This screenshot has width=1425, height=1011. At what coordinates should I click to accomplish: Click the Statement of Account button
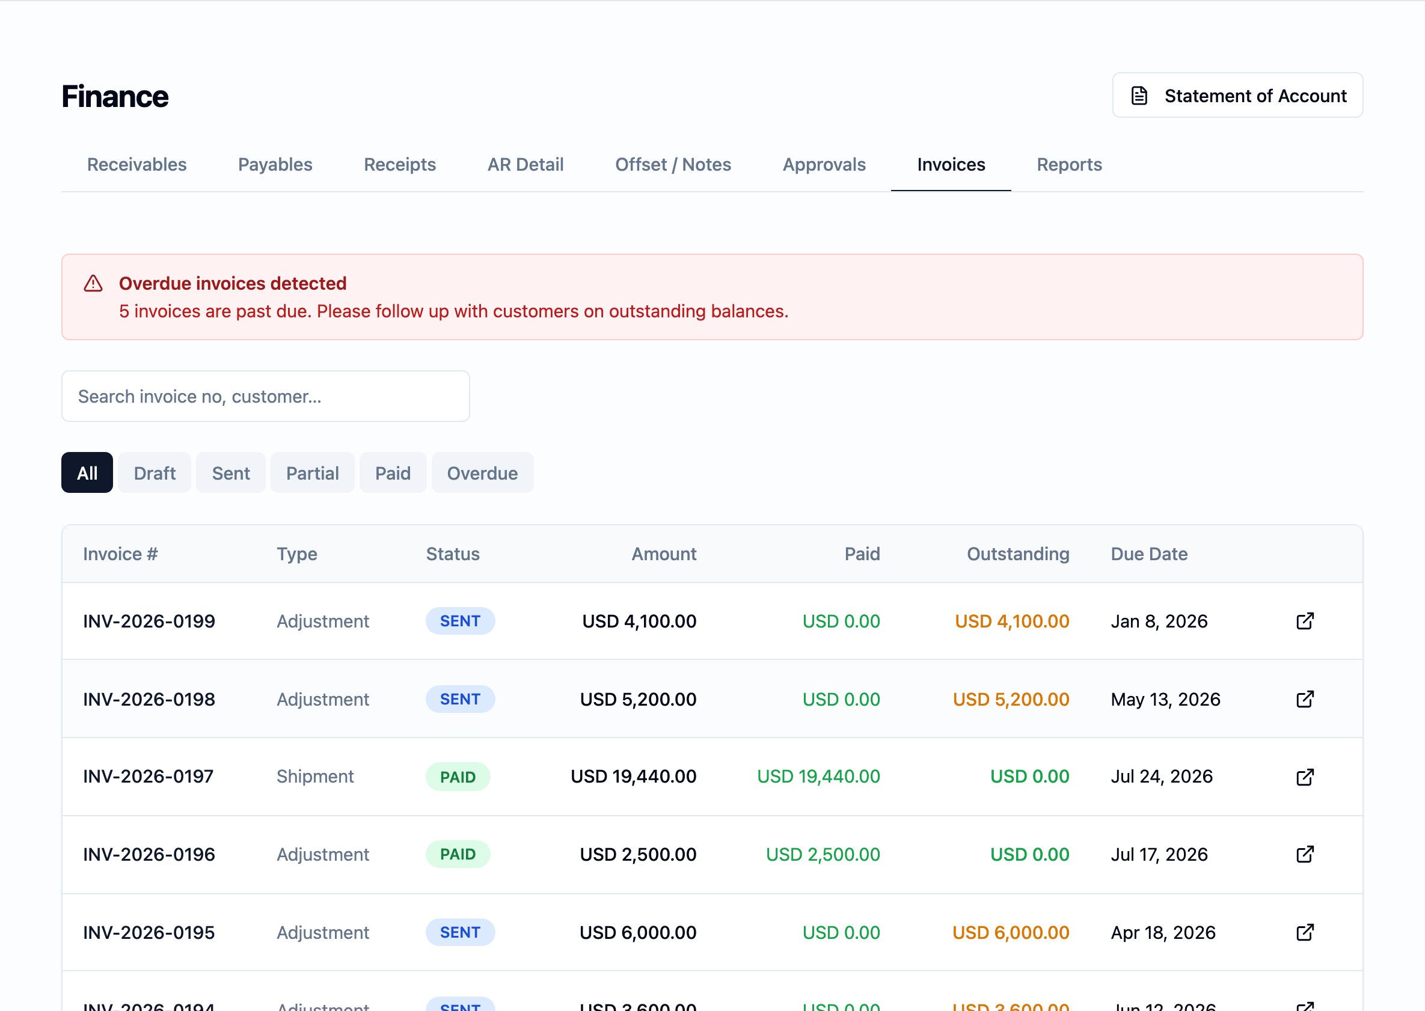pyautogui.click(x=1237, y=95)
